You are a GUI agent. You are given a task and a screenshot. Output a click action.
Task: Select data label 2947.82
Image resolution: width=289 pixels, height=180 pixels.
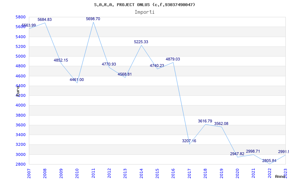[x=237, y=154]
